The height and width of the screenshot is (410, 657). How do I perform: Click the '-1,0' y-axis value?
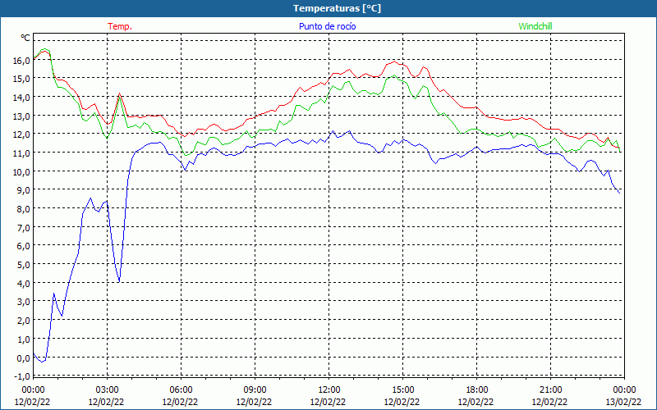22,376
